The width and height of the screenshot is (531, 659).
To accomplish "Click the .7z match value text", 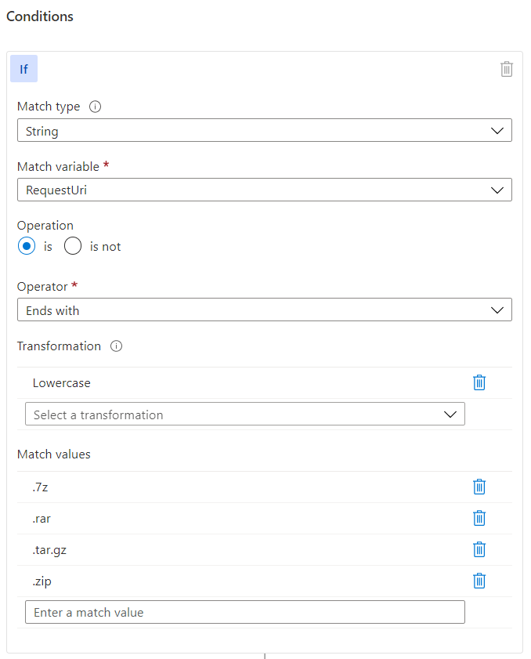I will (40, 487).
